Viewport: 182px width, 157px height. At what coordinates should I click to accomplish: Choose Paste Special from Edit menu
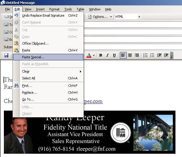pyautogui.click(x=33, y=57)
